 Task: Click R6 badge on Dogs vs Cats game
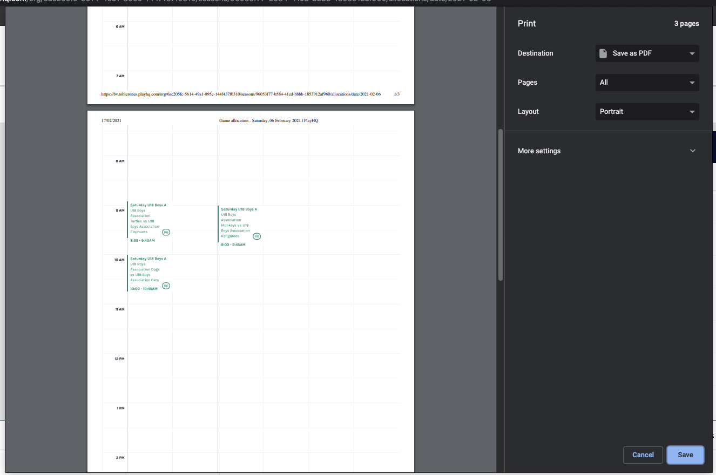[x=166, y=286]
